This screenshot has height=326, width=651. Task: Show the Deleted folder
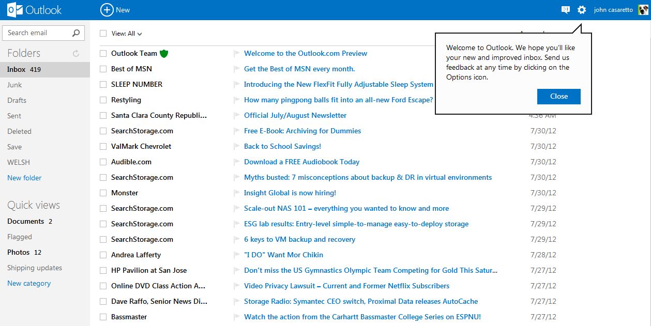19,131
